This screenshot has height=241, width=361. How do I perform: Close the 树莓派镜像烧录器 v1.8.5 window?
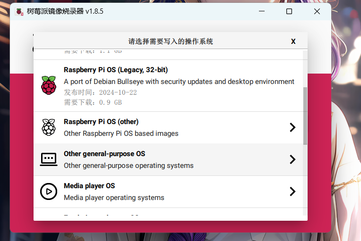point(317,11)
